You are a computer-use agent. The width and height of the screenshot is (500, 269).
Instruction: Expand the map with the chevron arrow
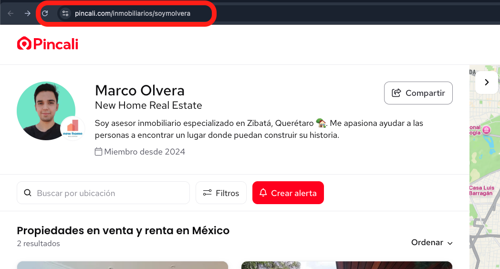[487, 82]
